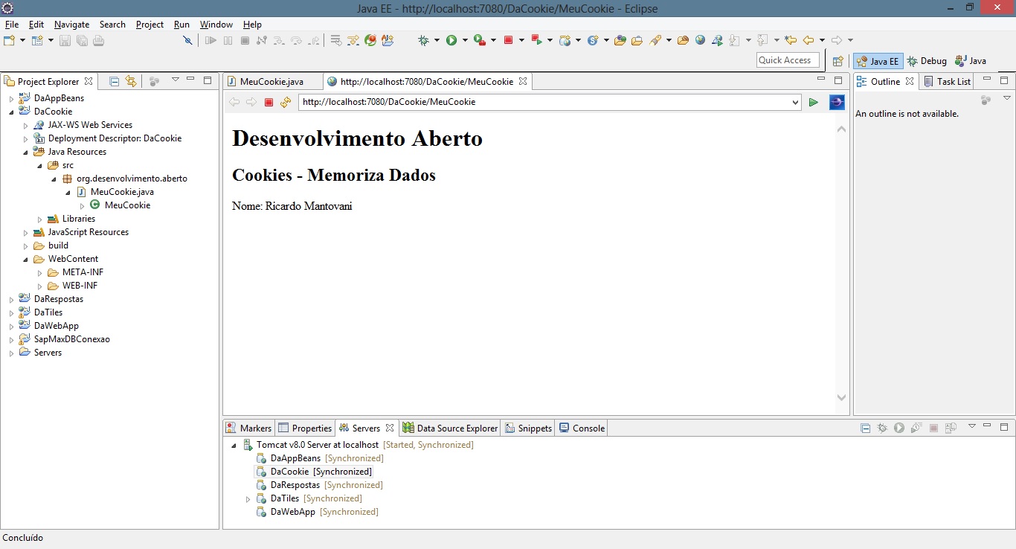Stop page loading in the internal browser
The height and width of the screenshot is (549, 1016).
[x=269, y=102]
